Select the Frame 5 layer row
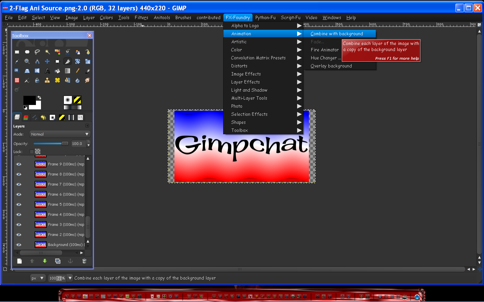 pos(50,204)
